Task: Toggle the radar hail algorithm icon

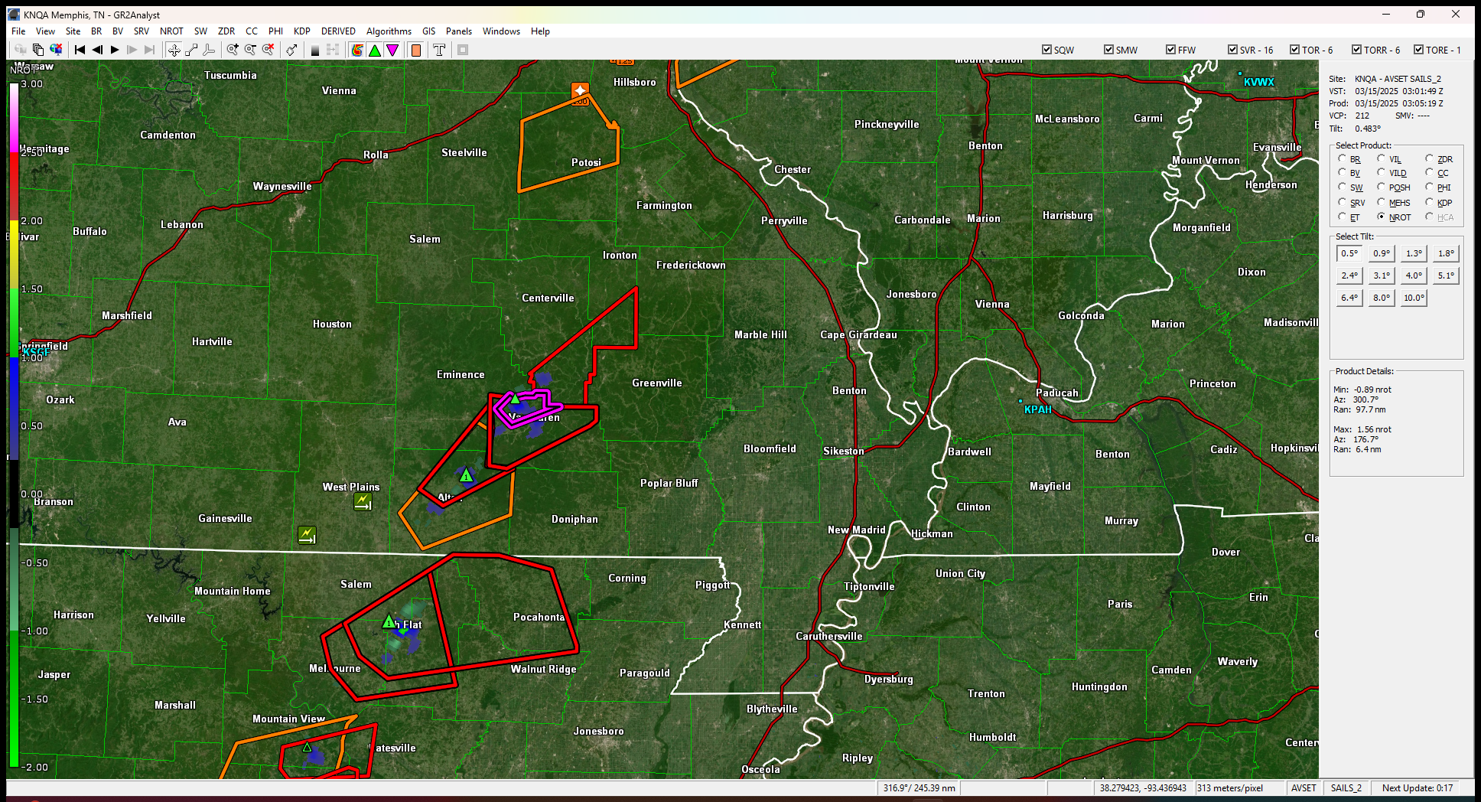Action: [357, 50]
